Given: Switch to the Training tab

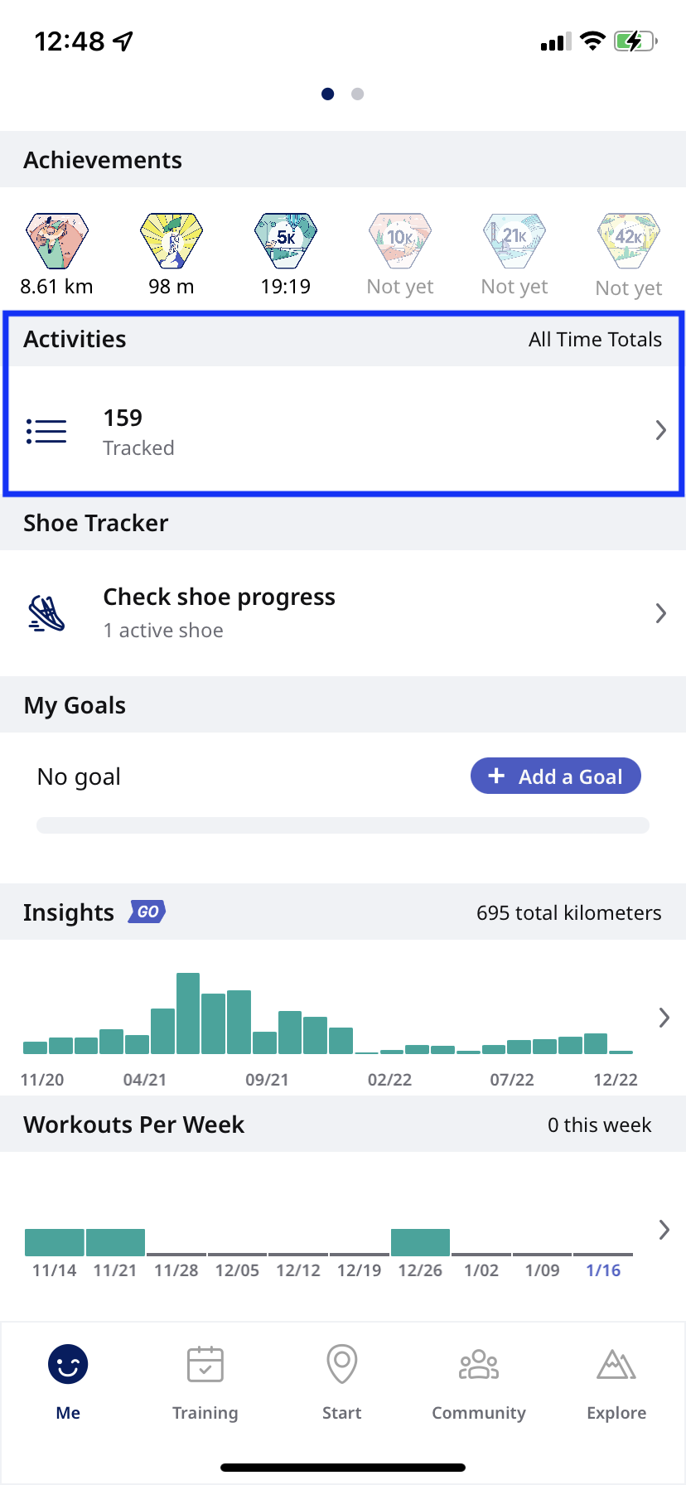Looking at the screenshot, I should coord(205,1381).
